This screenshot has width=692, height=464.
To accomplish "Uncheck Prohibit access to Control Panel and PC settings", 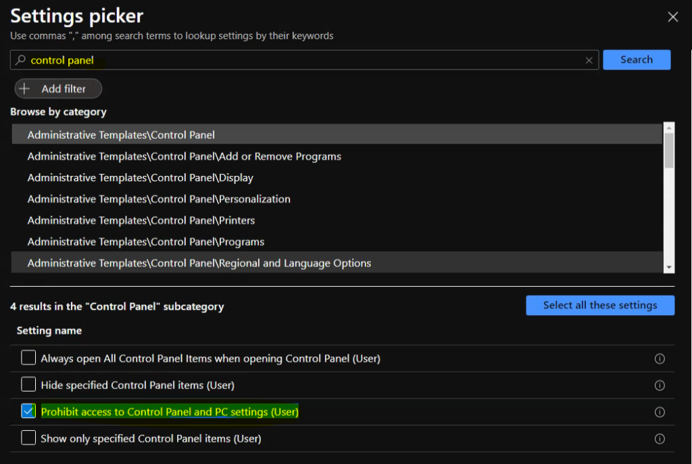I will pyautogui.click(x=28, y=411).
